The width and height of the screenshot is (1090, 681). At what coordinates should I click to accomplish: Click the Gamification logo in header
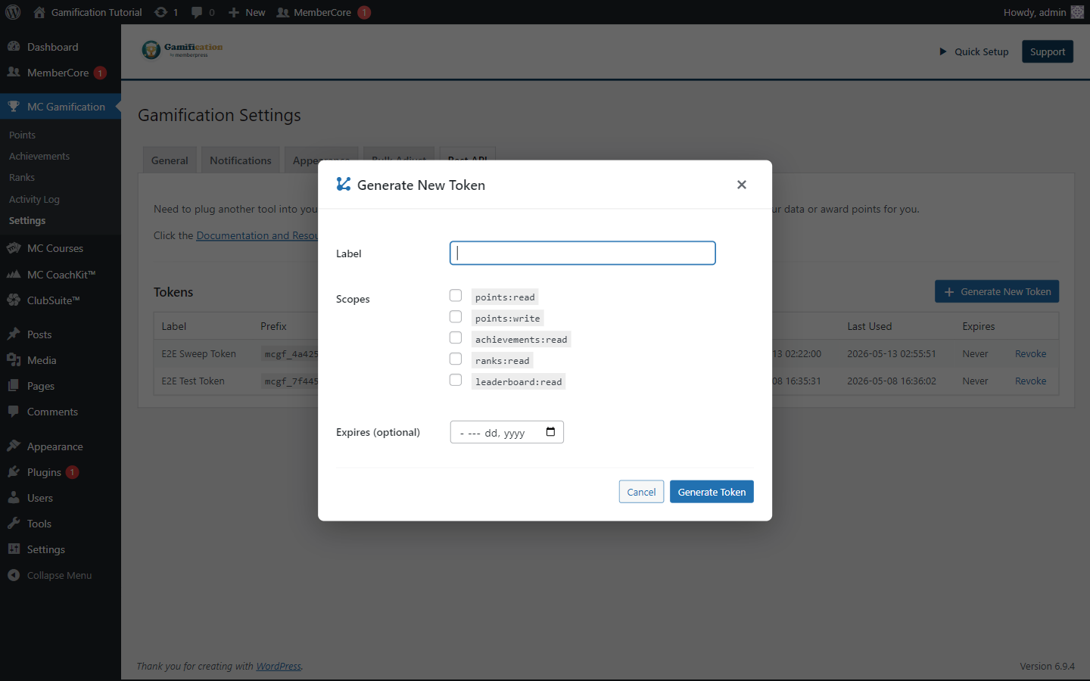click(x=182, y=50)
